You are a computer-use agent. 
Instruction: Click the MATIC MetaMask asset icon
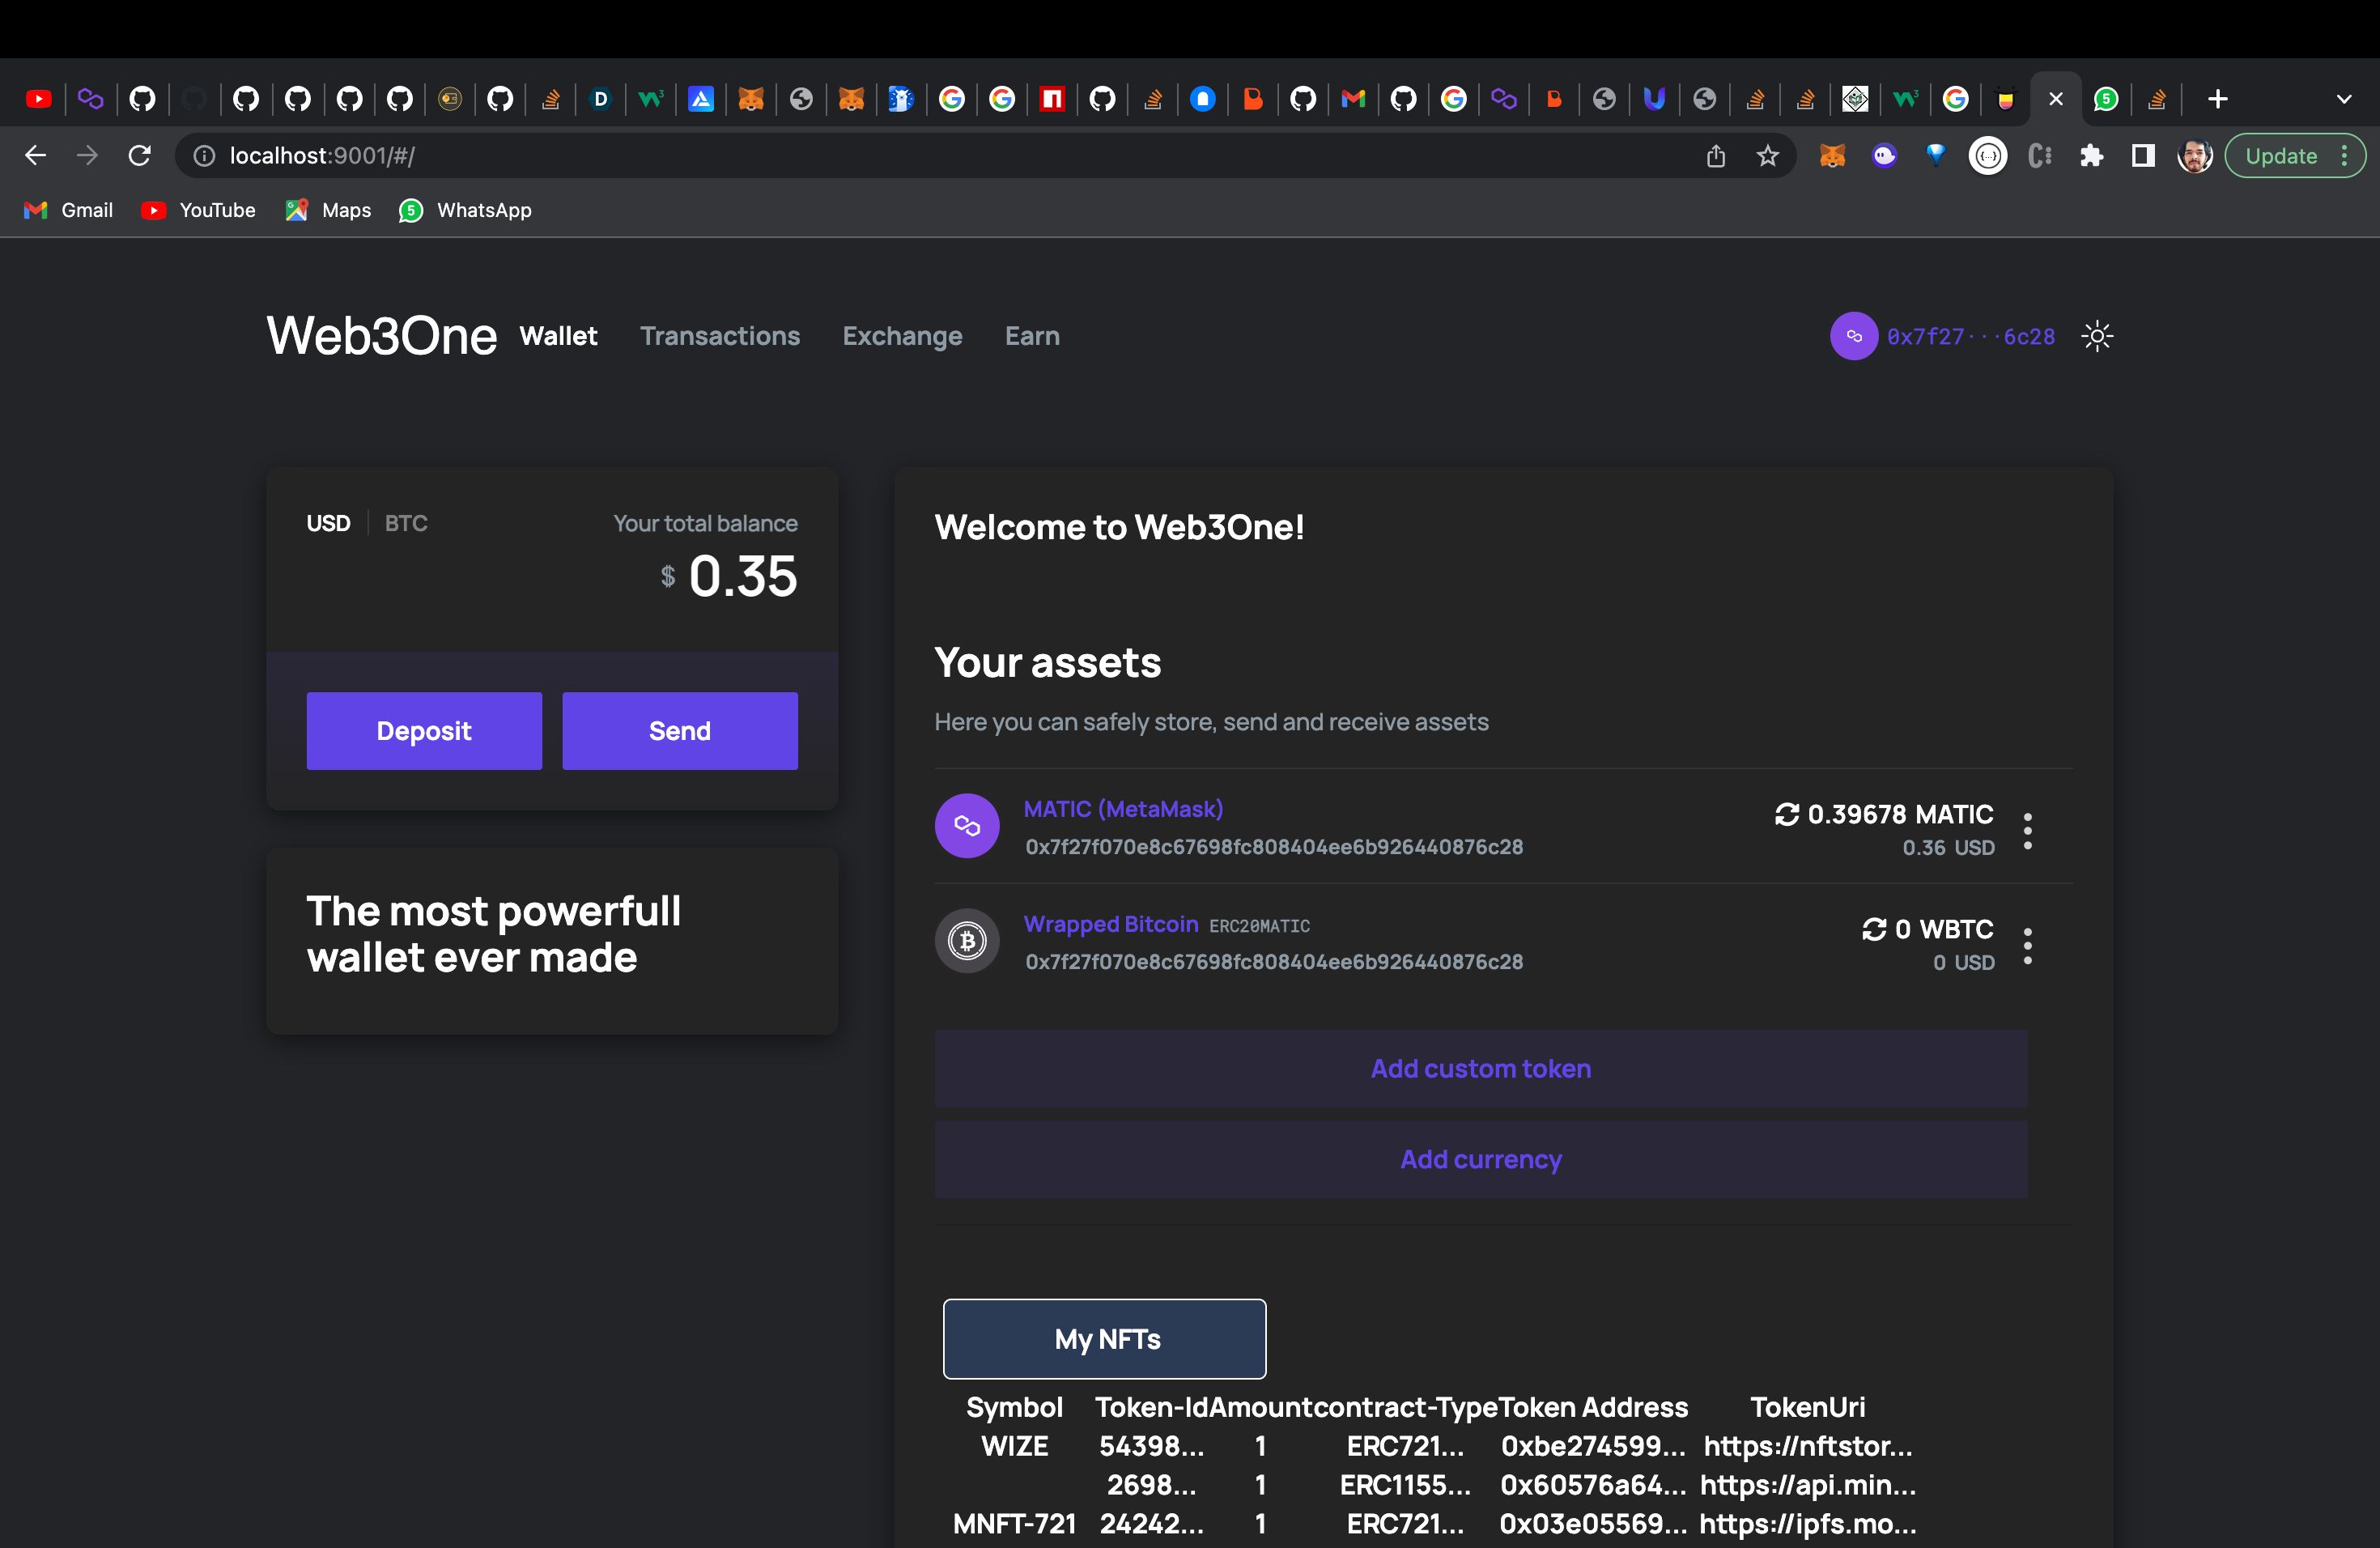point(968,827)
